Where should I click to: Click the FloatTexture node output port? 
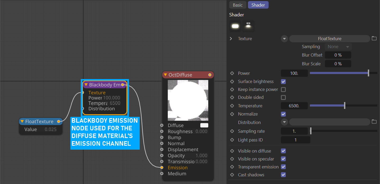pyautogui.click(x=58, y=121)
